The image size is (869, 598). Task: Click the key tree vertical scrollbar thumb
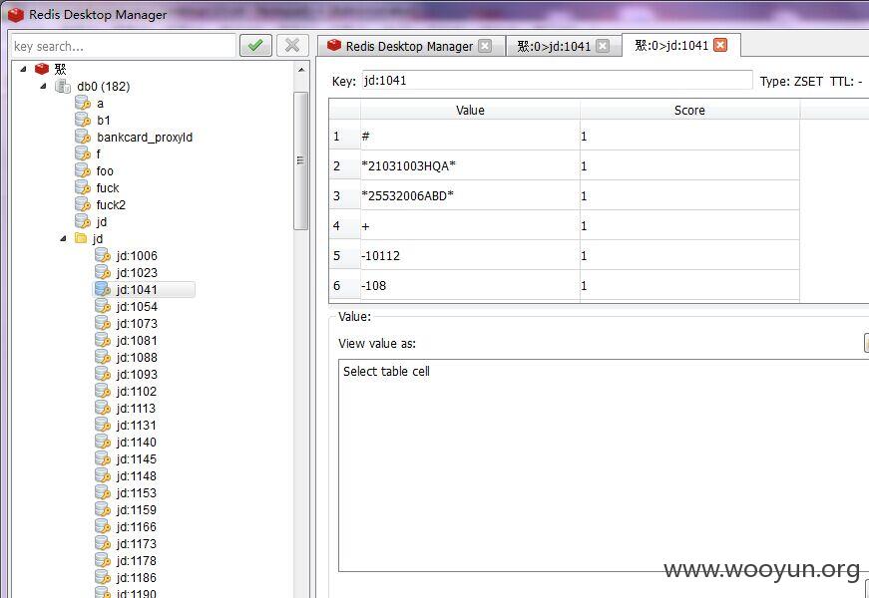301,160
